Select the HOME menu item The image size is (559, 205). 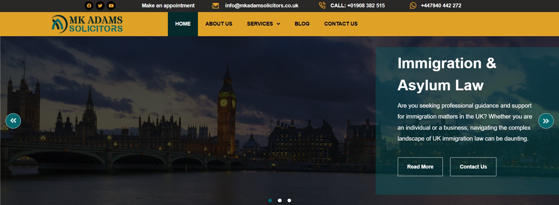[183, 24]
